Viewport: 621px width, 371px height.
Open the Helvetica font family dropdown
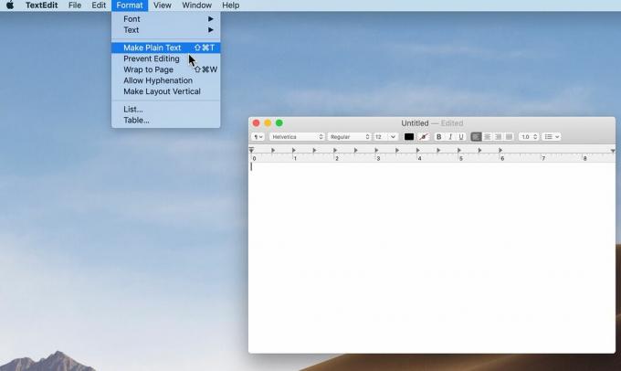click(297, 137)
